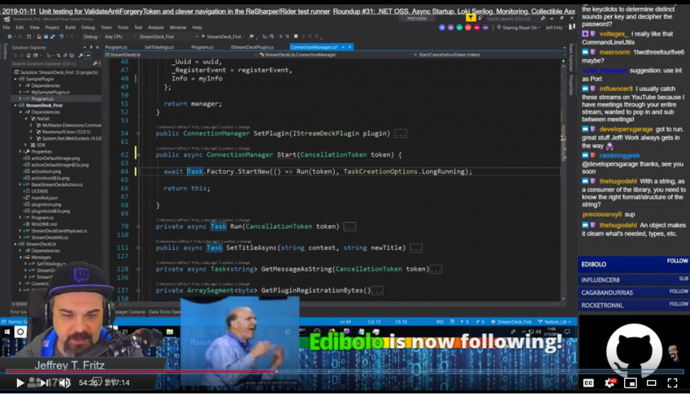The image size is (690, 394).
Task: Select README.md in Solution Explorer
Action: click(x=43, y=224)
